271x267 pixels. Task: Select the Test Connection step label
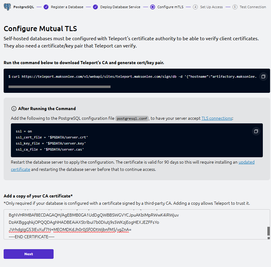tap(253, 7)
